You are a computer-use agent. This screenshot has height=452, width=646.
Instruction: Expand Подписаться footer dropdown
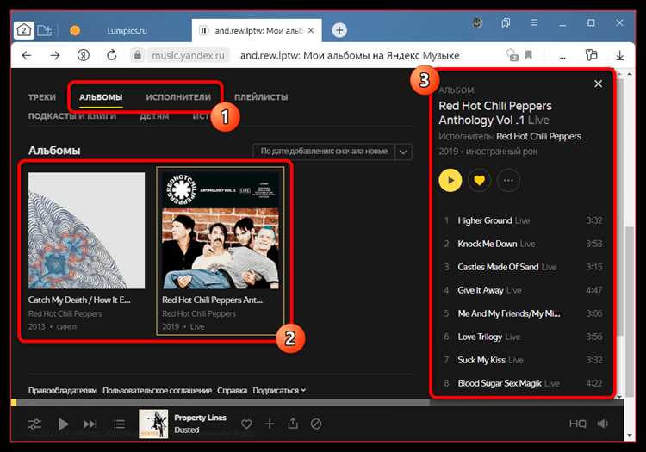[x=279, y=390]
